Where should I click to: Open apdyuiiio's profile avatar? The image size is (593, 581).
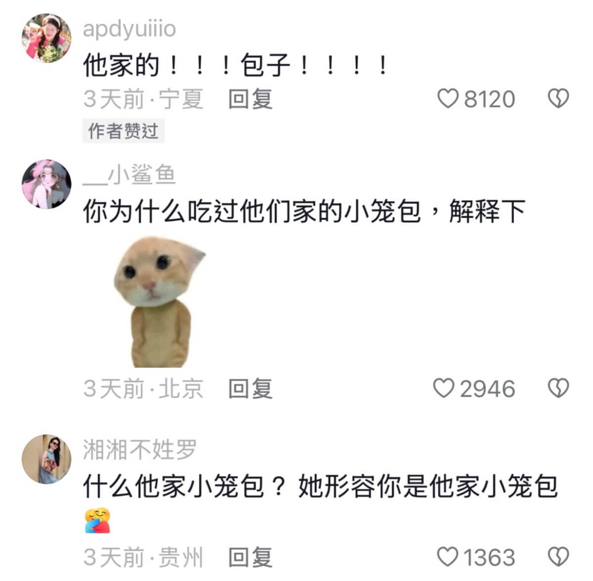(x=46, y=38)
